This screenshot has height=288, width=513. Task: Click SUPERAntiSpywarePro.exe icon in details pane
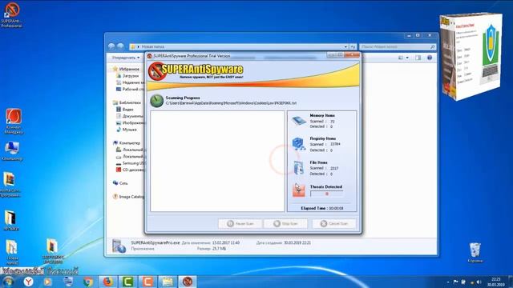tap(119, 246)
